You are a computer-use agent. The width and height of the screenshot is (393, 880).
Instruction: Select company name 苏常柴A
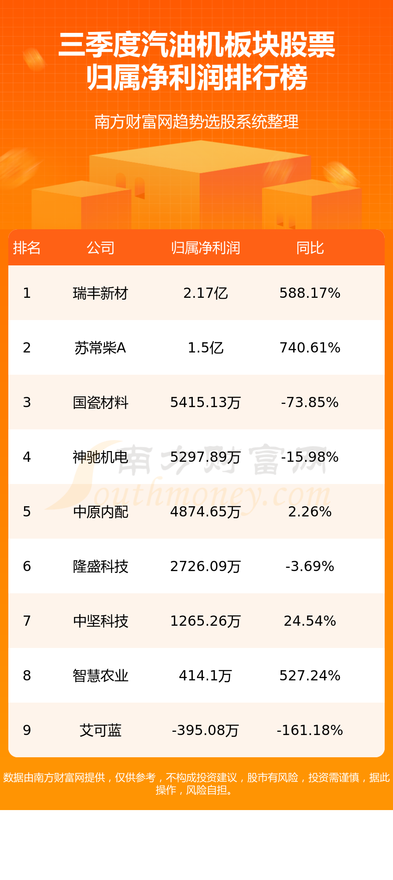tap(100, 348)
